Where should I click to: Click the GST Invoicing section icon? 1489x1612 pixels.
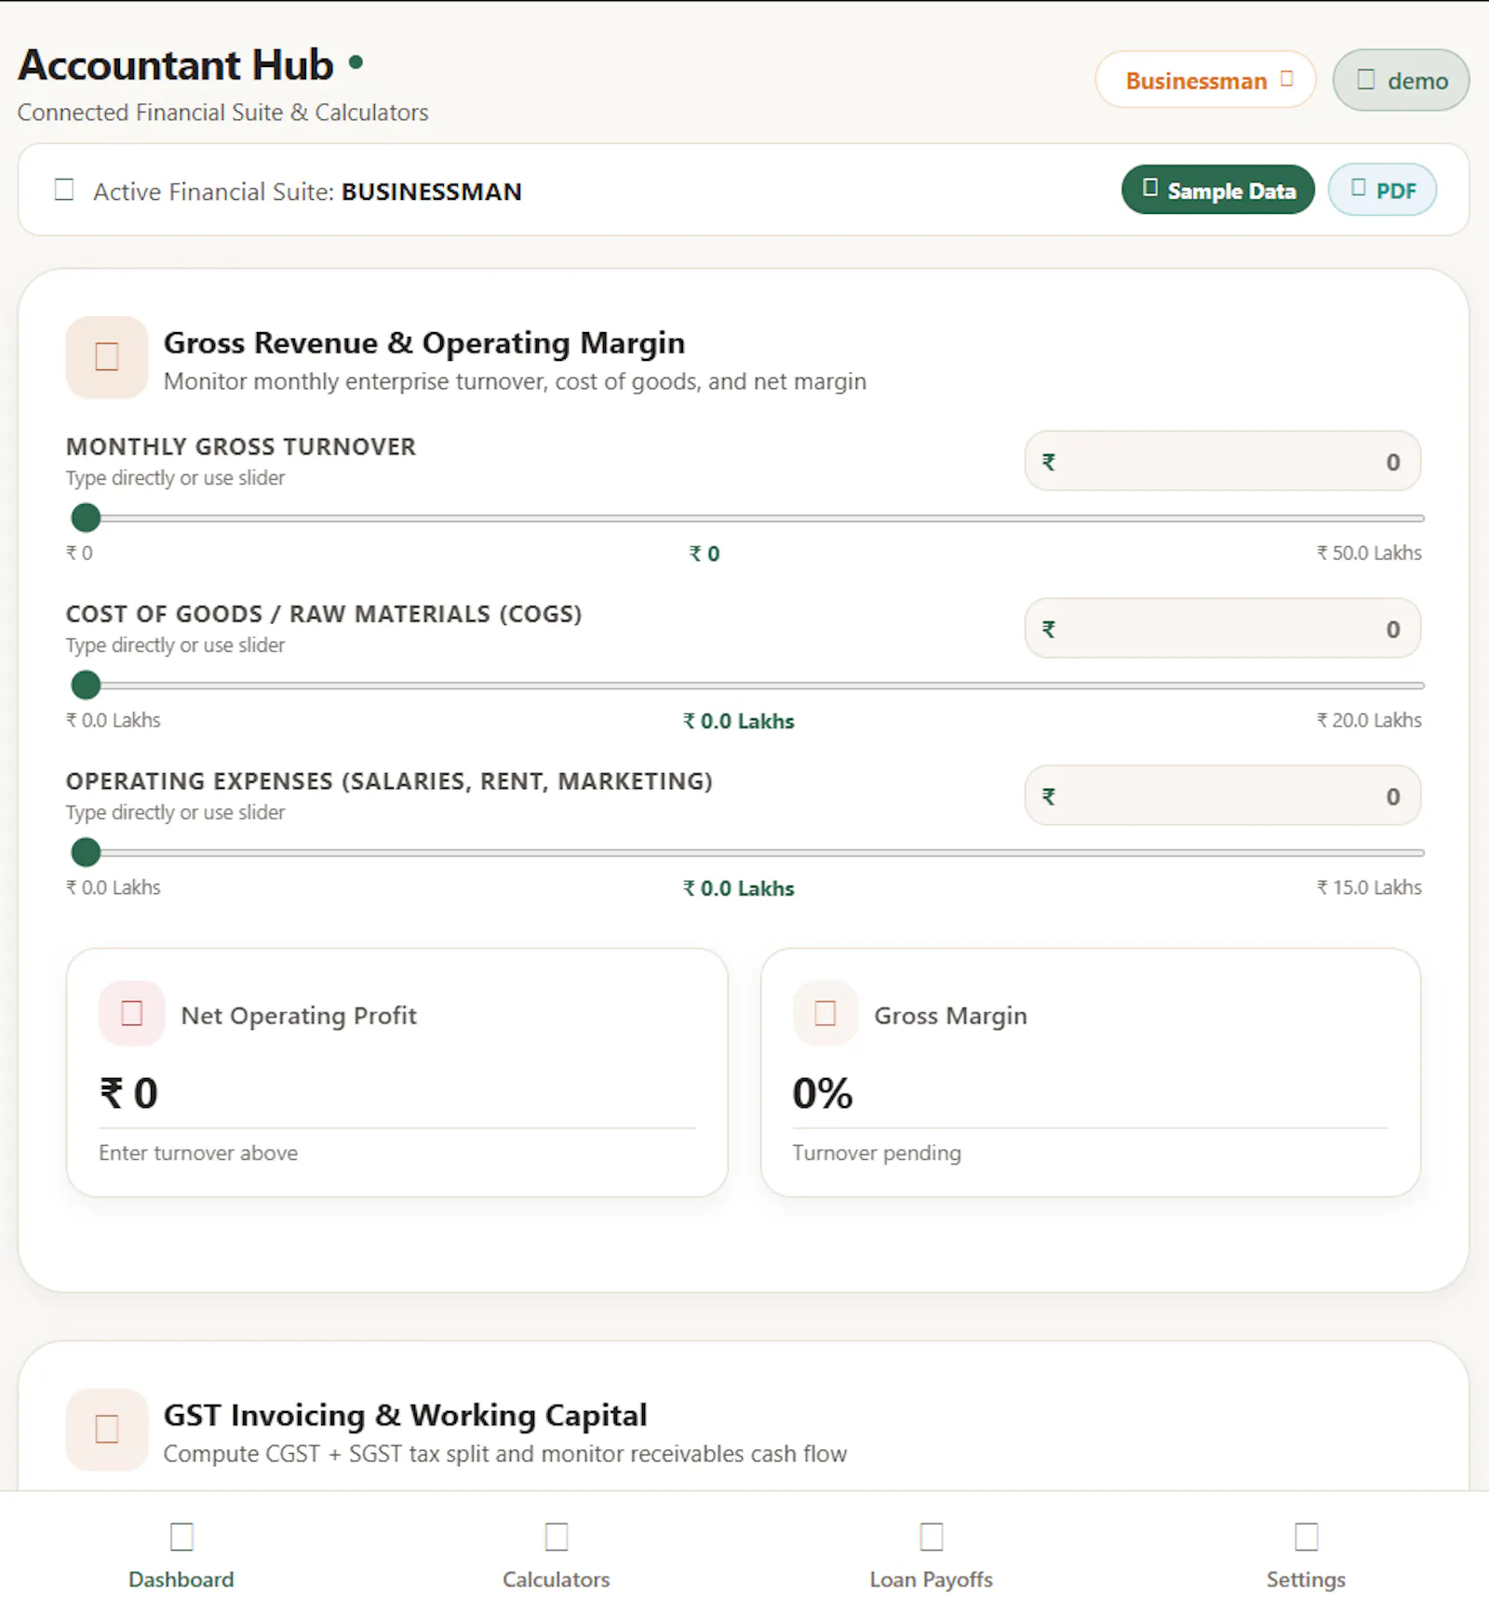[107, 1429]
